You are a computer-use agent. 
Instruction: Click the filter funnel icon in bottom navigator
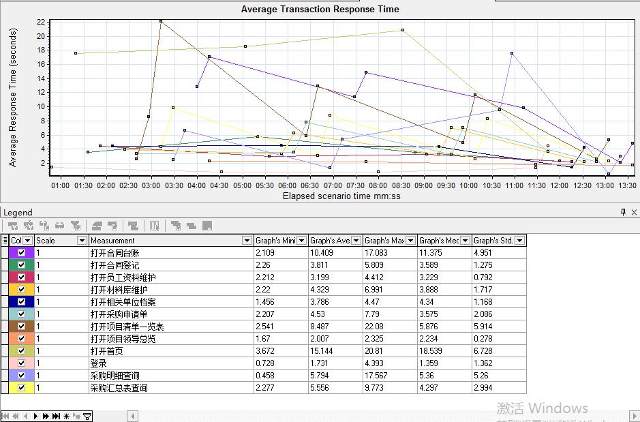click(87, 416)
